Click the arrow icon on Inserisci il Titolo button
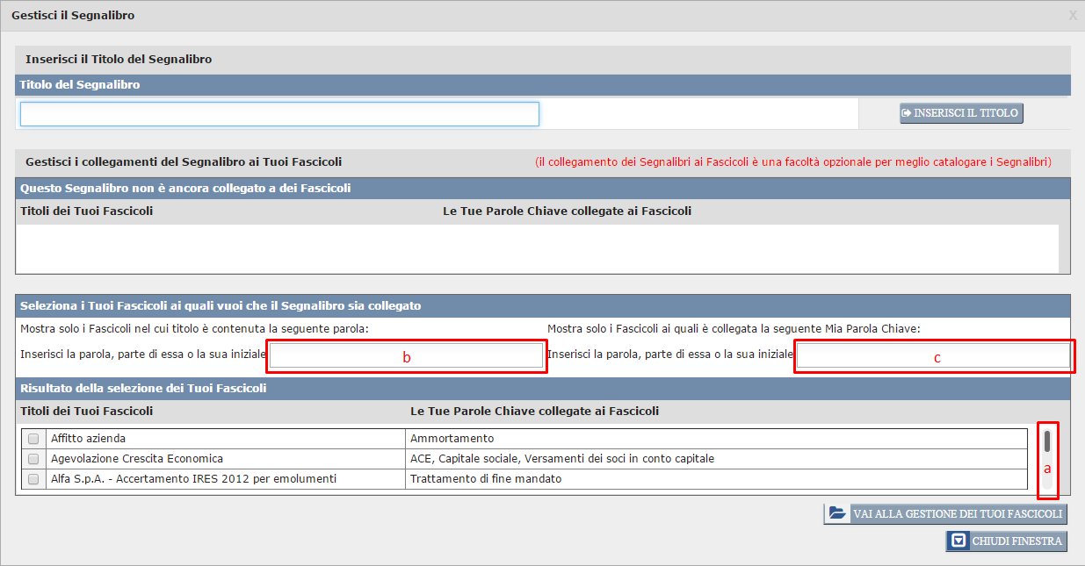This screenshot has width=1085, height=566. click(908, 113)
